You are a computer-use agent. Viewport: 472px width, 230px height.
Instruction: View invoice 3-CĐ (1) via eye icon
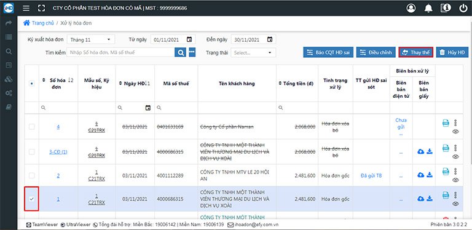point(455,156)
